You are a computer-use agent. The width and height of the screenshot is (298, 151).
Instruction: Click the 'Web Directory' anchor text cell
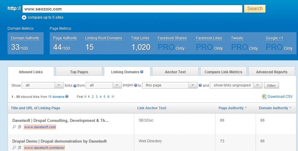click(x=150, y=141)
